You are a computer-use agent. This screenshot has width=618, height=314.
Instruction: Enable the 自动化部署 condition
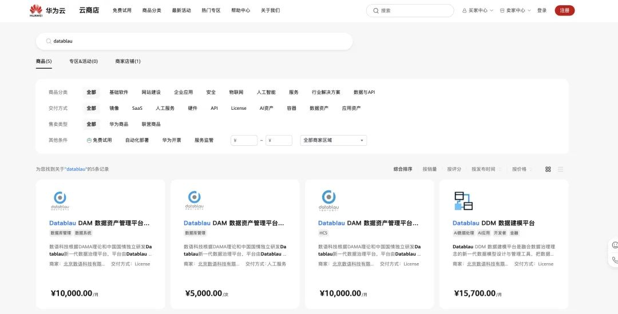point(137,140)
